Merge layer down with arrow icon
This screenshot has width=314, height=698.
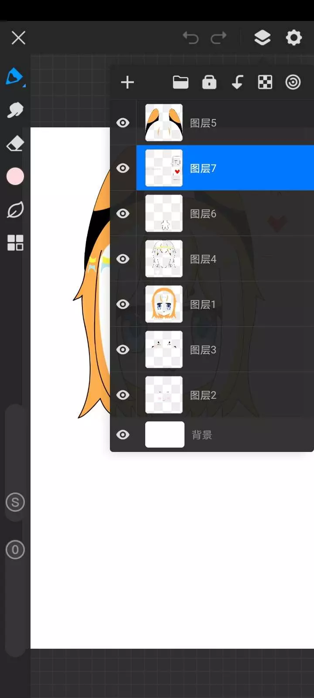point(237,82)
